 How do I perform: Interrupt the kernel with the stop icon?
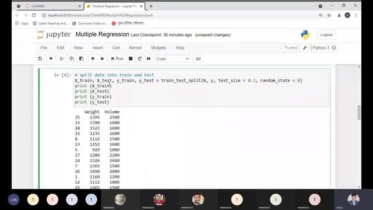(131, 58)
